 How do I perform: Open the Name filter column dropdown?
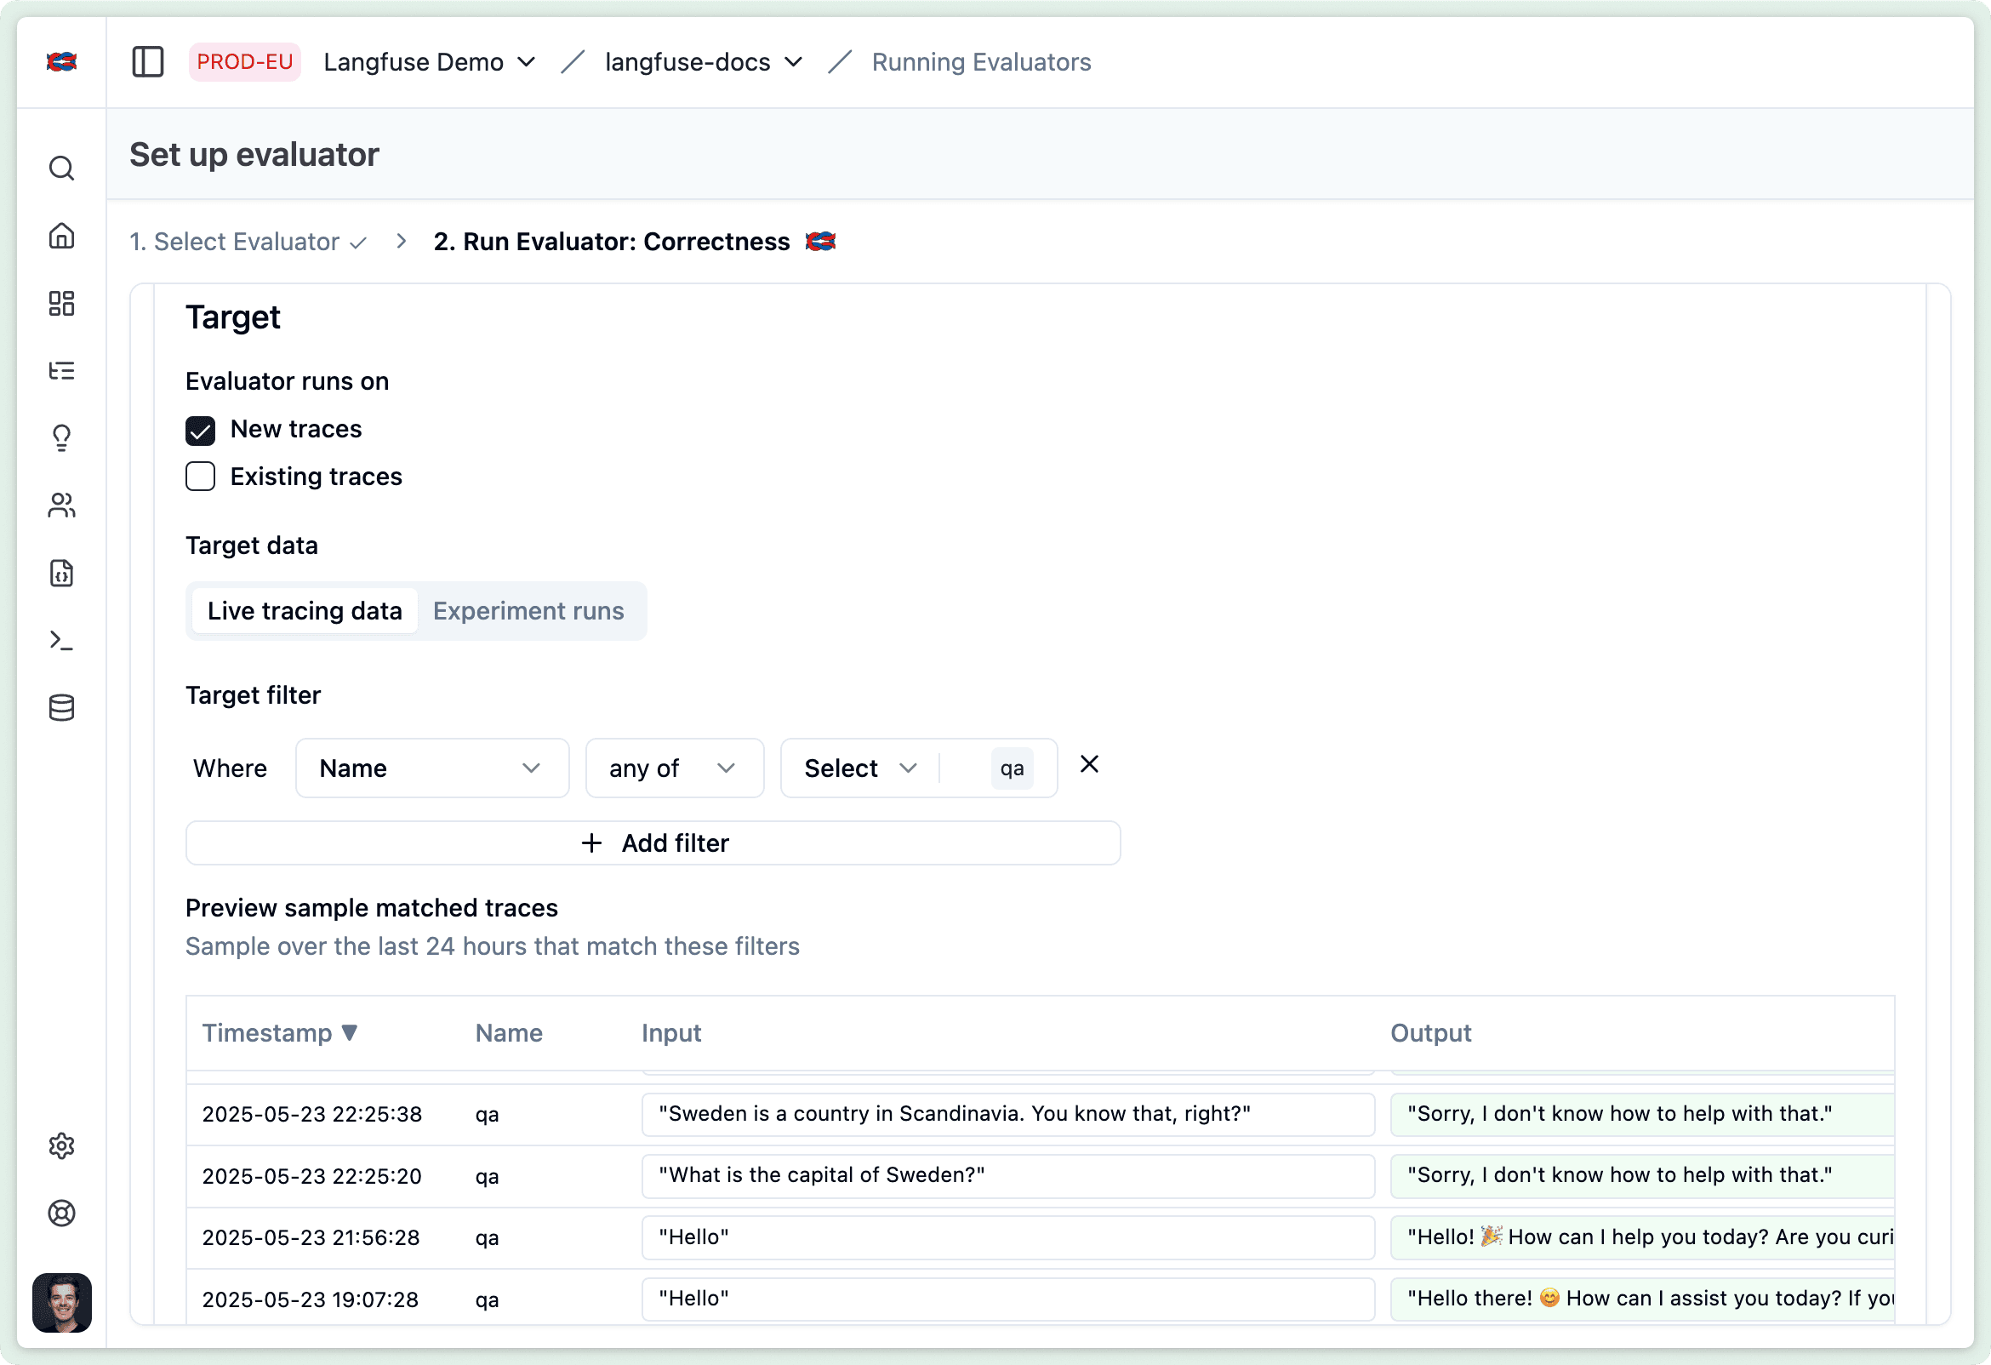(x=431, y=768)
